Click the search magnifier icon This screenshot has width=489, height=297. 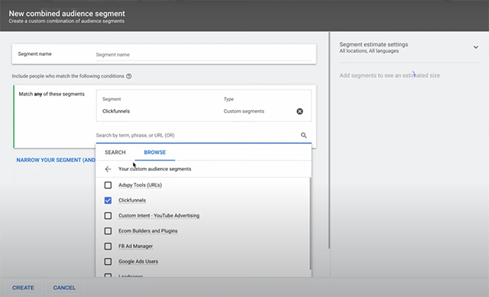coord(304,135)
